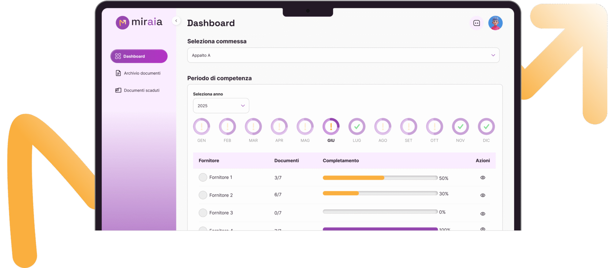Select the GEN month circle
The height and width of the screenshot is (268, 615).
point(202,127)
